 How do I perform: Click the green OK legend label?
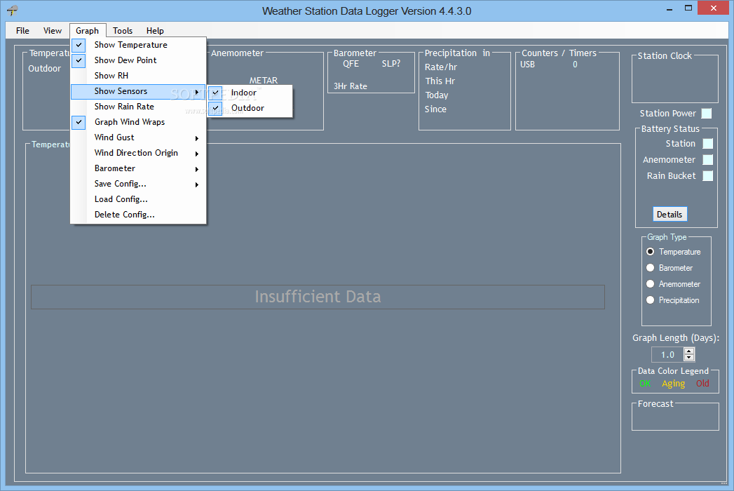tap(645, 384)
